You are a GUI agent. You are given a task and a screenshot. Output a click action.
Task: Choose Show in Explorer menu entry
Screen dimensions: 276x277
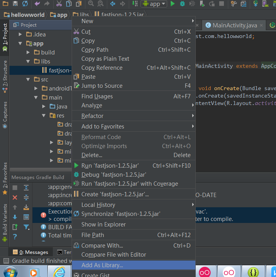[x=103, y=224]
